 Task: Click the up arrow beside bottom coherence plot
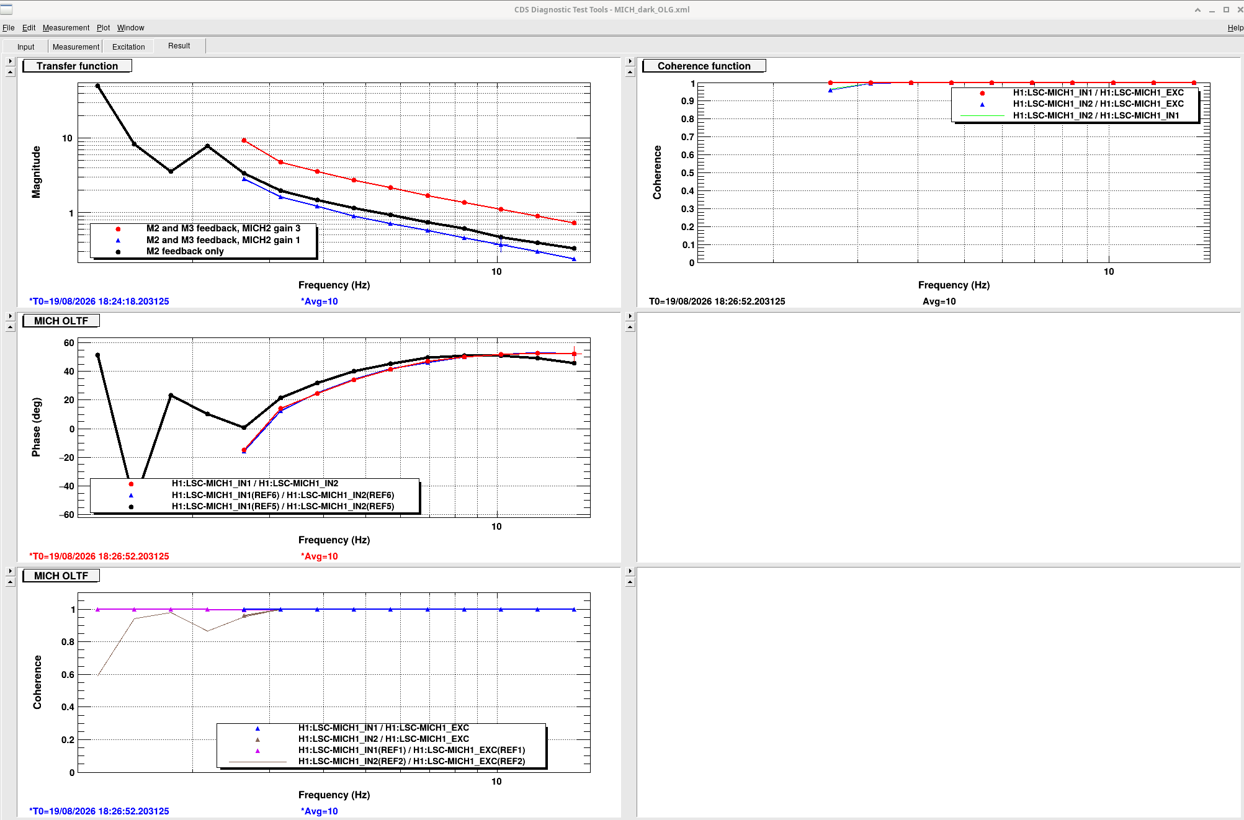10,582
